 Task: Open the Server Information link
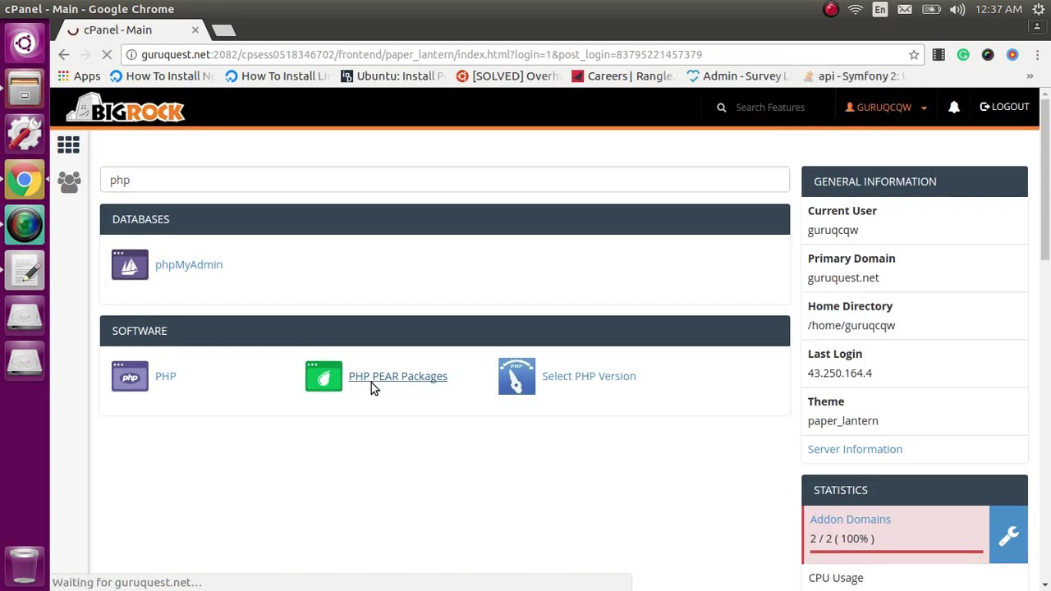[x=855, y=449]
